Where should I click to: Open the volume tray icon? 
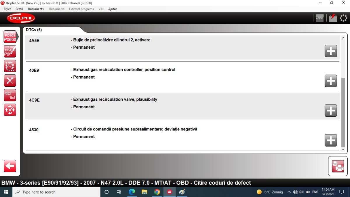pos(301,192)
